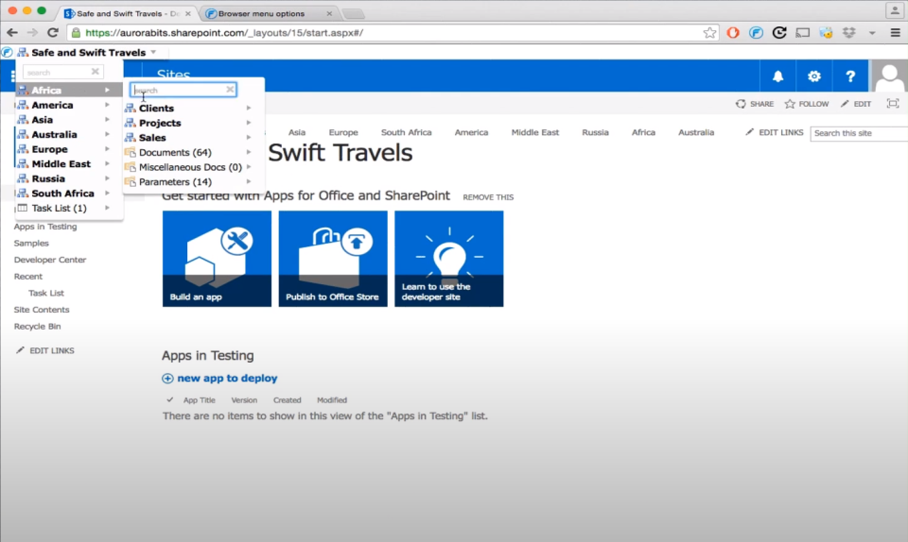Bookmark the page with the star icon

click(709, 33)
